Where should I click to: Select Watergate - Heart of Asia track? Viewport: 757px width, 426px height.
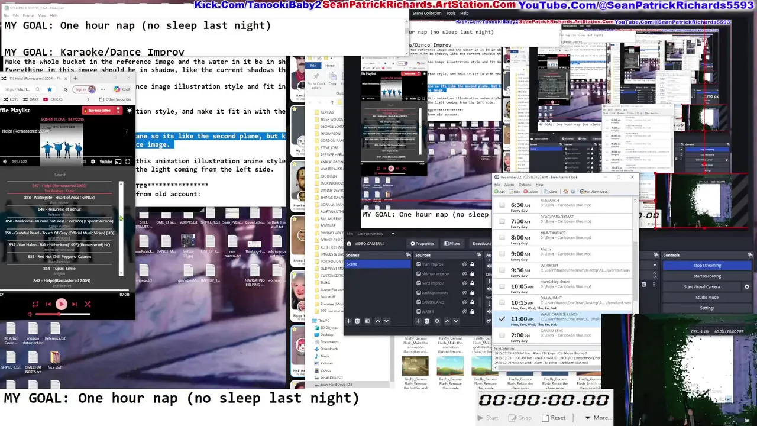(59, 199)
